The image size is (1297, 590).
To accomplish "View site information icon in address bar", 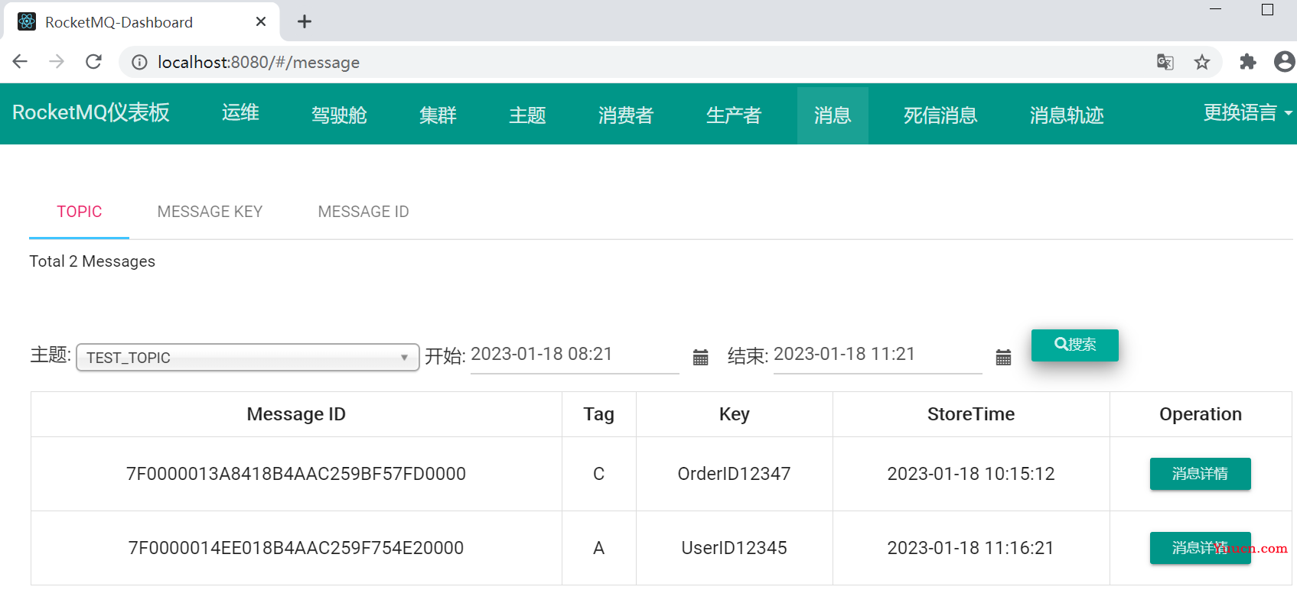I will tap(139, 63).
